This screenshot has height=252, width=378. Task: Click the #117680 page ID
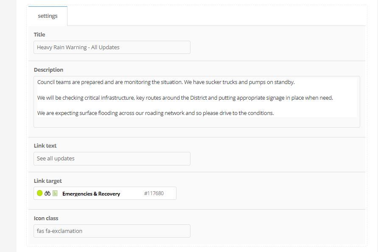[x=154, y=193]
